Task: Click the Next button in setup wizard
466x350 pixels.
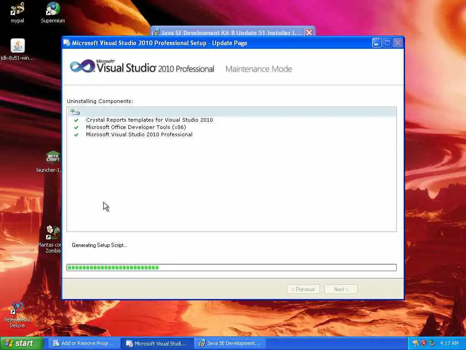Action: pyautogui.click(x=341, y=289)
